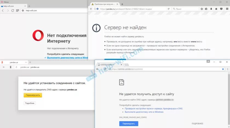Click blue Перезагрузить button in Chrome
230x128 pixels.
(x=129, y=124)
